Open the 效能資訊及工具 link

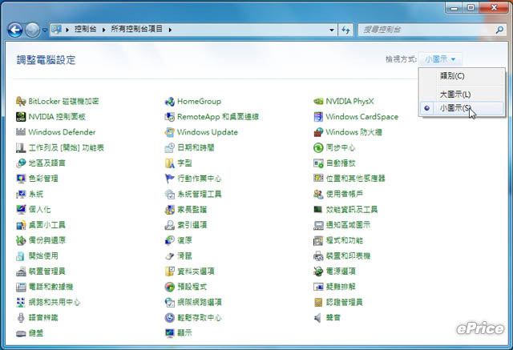pos(352,210)
